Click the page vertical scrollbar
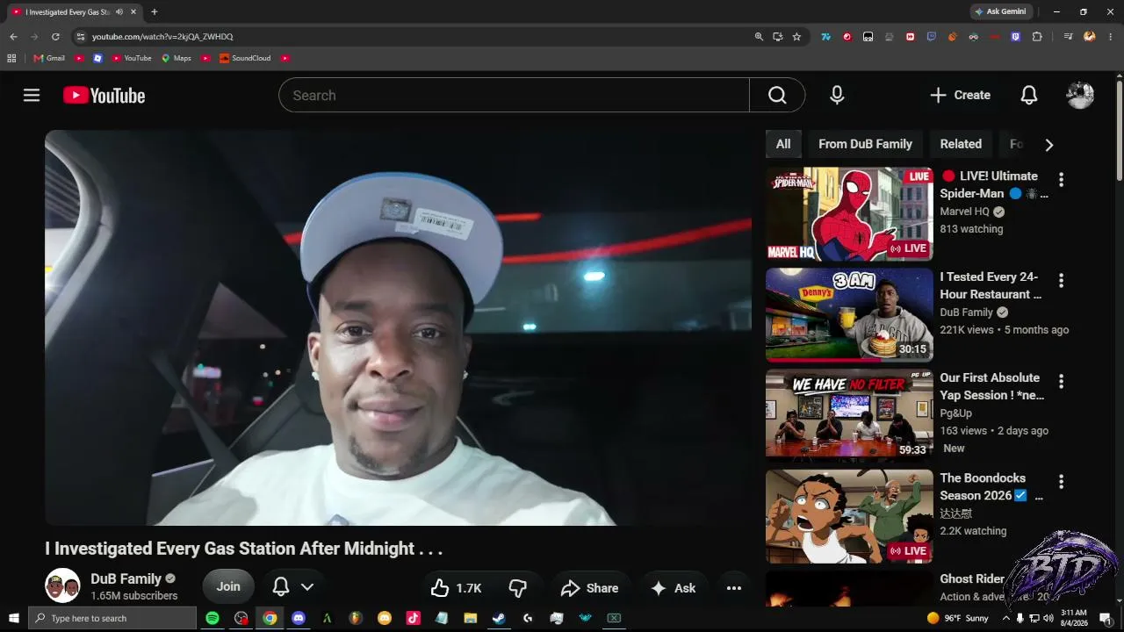 tap(1120, 132)
